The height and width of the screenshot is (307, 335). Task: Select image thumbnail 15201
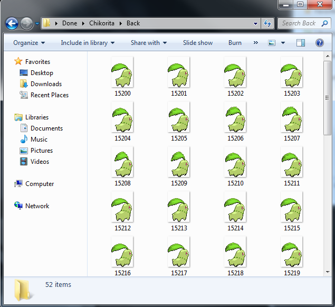pos(179,72)
